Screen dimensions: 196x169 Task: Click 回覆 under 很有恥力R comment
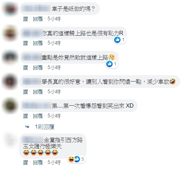pyautogui.click(x=38, y=43)
